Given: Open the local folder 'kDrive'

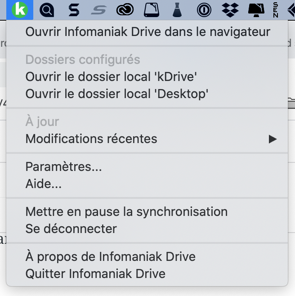Looking at the screenshot, I should [x=147, y=76].
